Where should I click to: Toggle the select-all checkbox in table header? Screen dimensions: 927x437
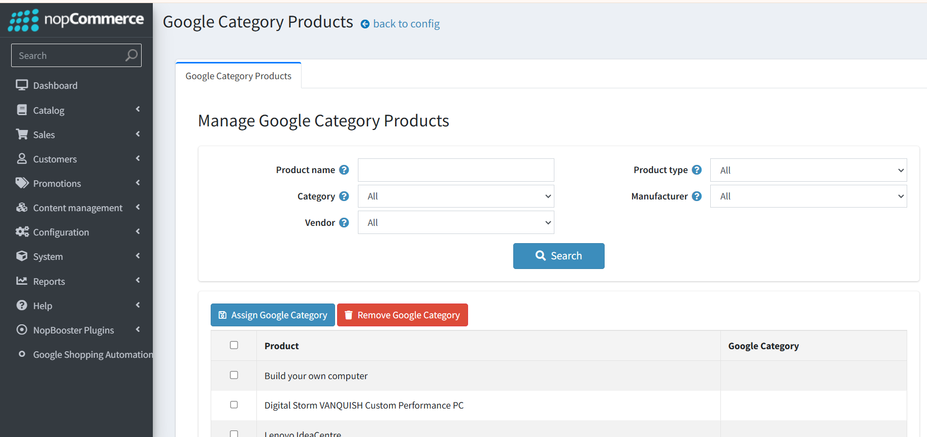coord(234,345)
